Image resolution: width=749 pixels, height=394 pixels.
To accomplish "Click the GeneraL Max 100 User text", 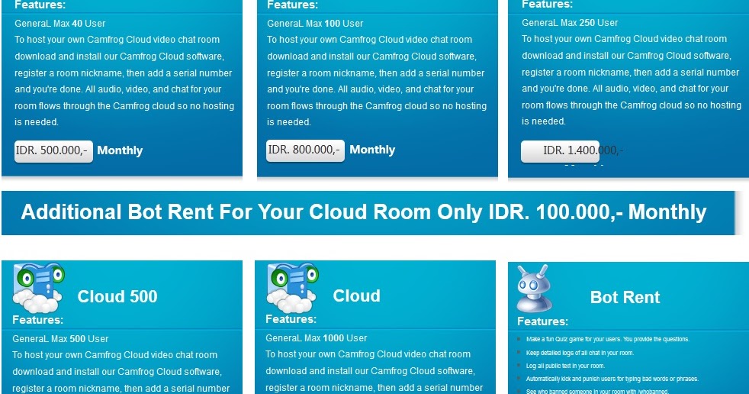I will point(315,24).
